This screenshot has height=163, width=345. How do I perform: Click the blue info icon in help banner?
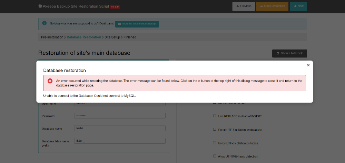tap(44, 23)
